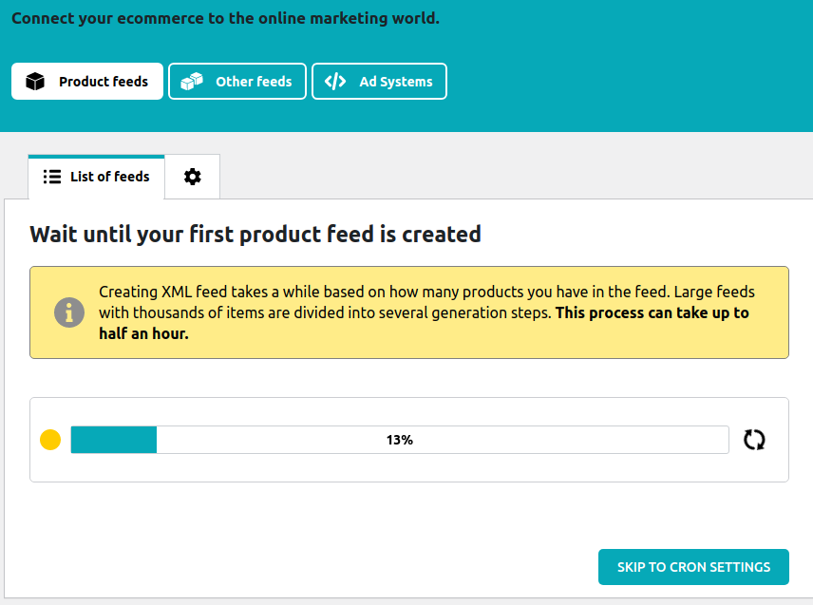Viewport: 813px width, 605px height.
Task: Click the yellow XML feed notice box
Action: pos(409,312)
